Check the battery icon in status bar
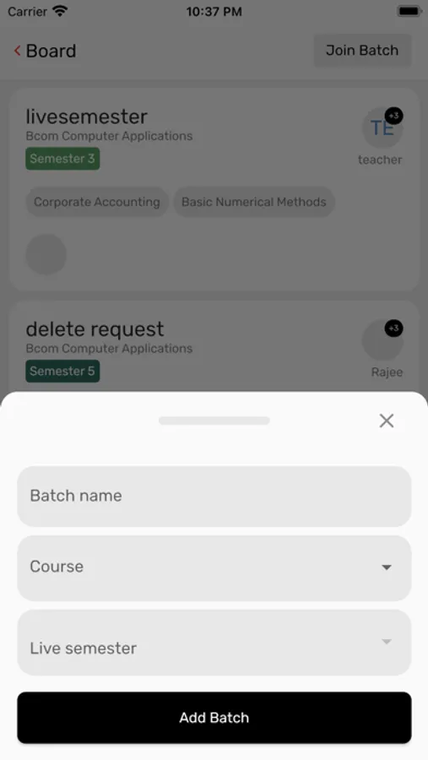 [x=409, y=11]
